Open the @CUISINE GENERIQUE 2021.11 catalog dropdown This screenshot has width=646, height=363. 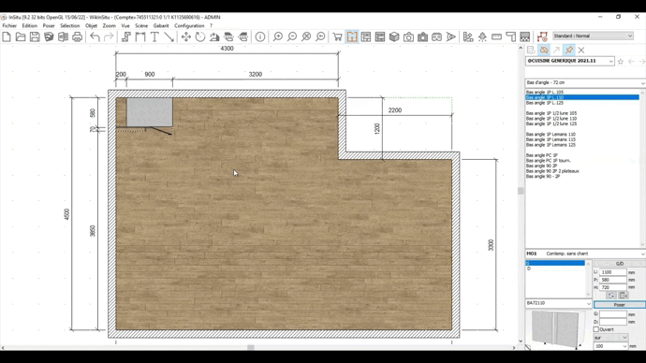pos(570,61)
